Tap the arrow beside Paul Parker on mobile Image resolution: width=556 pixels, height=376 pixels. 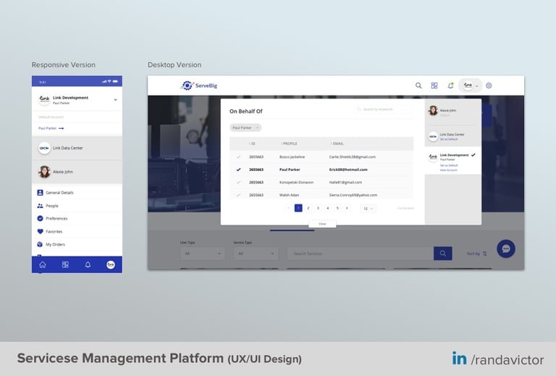coord(61,128)
